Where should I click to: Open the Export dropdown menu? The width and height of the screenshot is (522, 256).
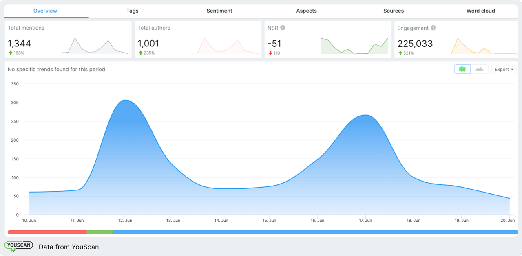(504, 69)
